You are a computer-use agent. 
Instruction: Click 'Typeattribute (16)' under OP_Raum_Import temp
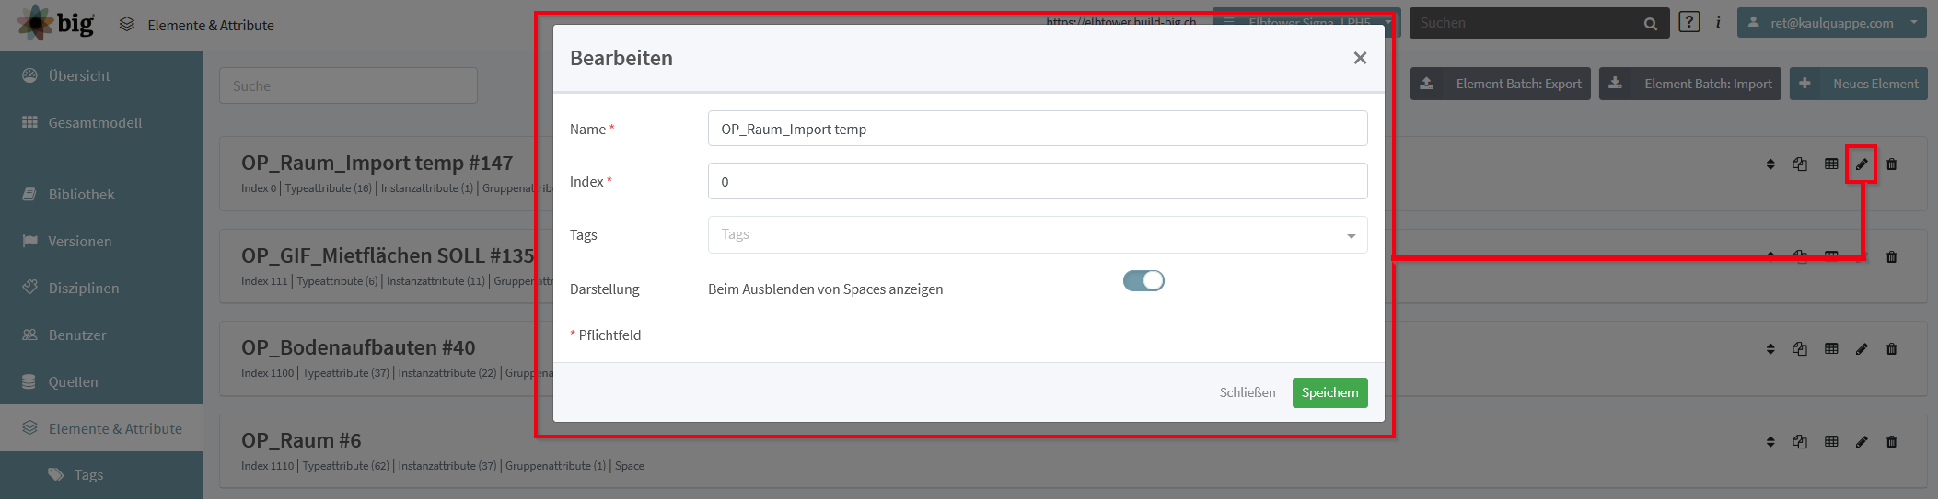pyautogui.click(x=329, y=188)
